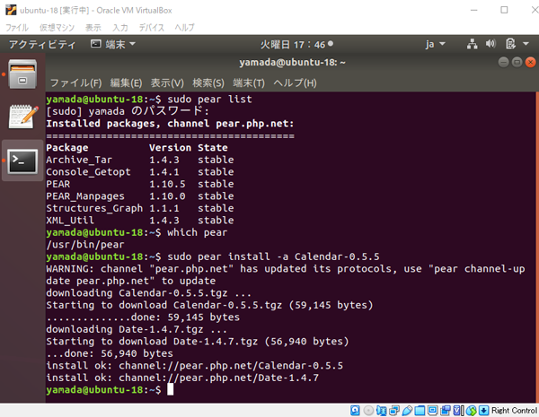Click the Archive_Tar package row

140,160
